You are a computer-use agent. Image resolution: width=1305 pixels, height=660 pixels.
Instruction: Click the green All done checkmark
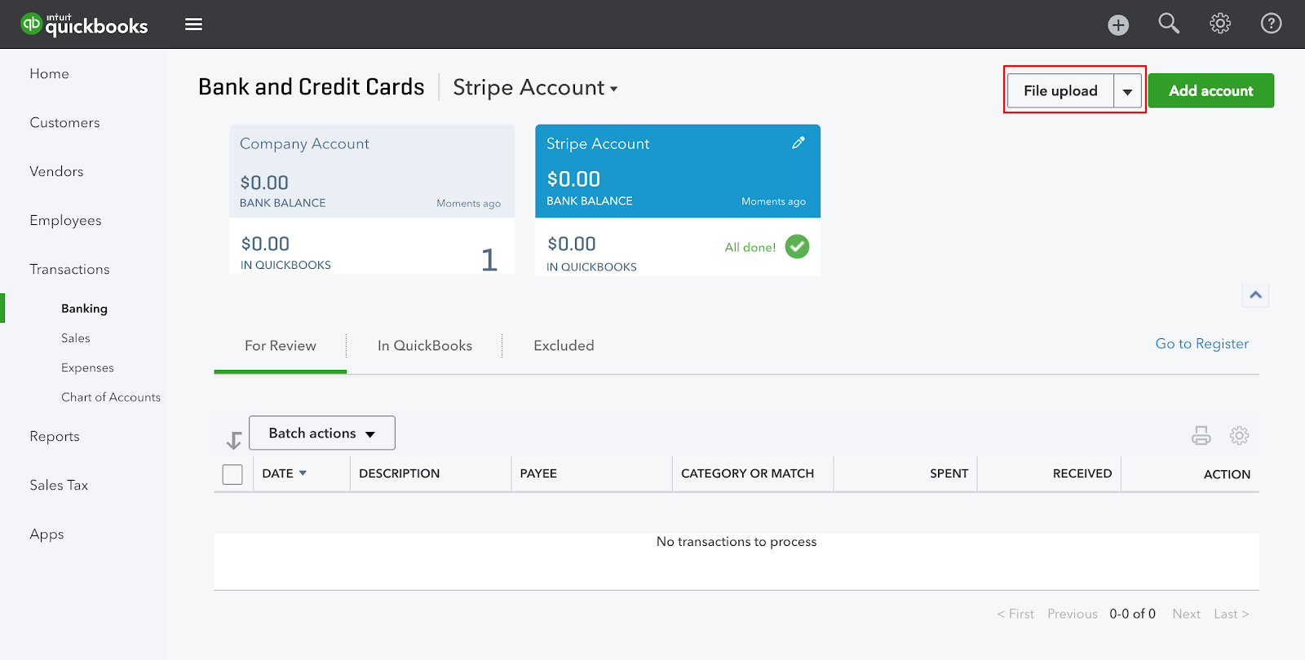point(797,246)
